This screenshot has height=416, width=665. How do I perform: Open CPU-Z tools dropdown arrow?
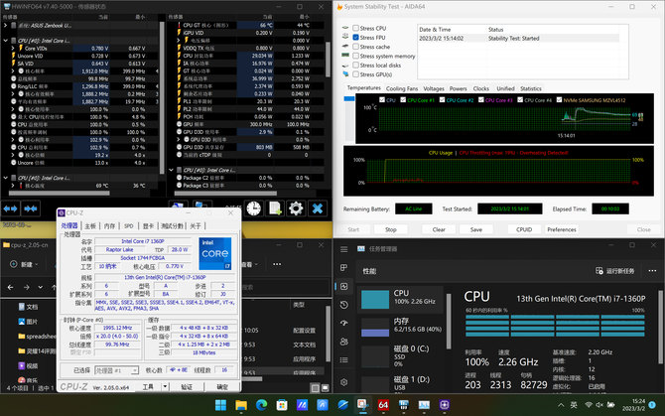coord(165,386)
